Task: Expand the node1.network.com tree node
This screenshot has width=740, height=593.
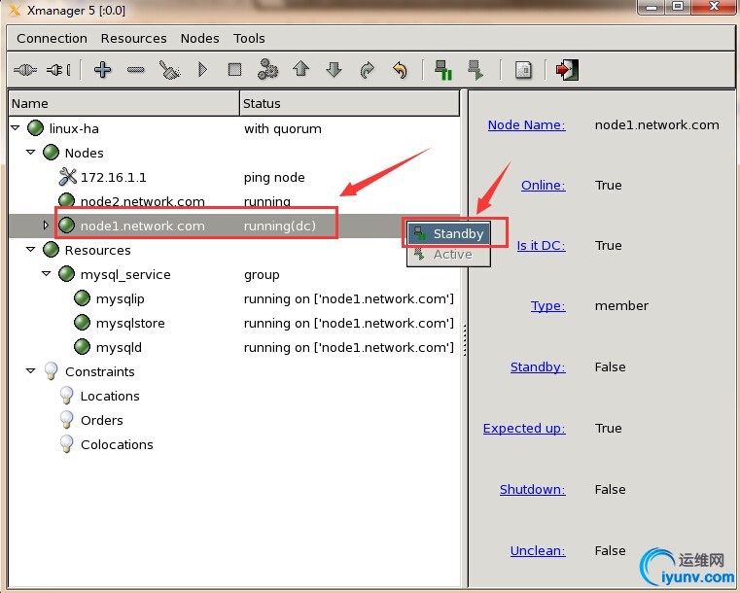Action: tap(46, 225)
